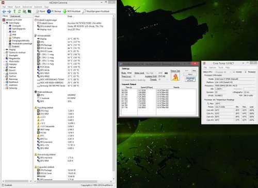258x188 pixels.
Task: Click the flame icon in IntelBurnTest
Action: tap(175, 77)
